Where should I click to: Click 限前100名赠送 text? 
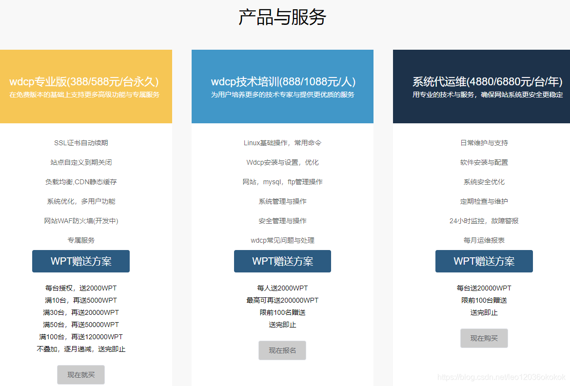(x=282, y=312)
